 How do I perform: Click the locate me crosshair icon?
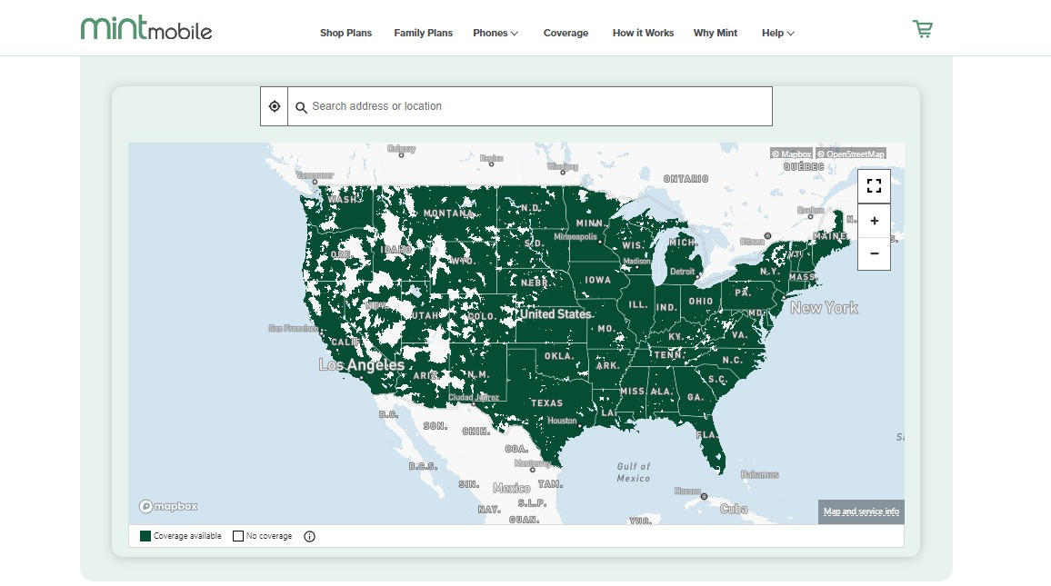275,106
